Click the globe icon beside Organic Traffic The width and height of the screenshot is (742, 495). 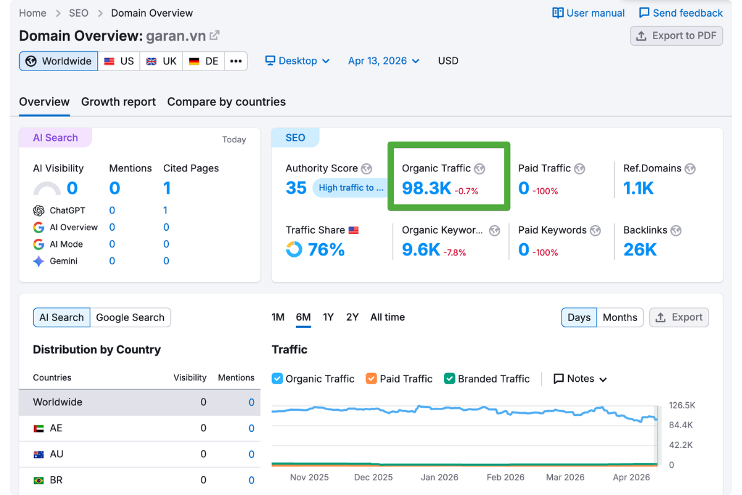click(x=480, y=168)
